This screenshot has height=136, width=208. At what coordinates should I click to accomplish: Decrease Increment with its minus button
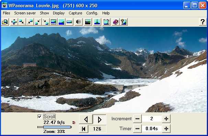pos(137,119)
